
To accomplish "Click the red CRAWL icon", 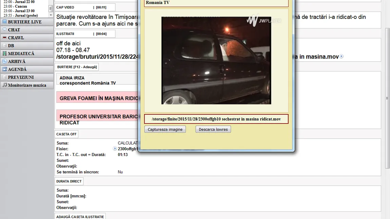I will pos(4,38).
